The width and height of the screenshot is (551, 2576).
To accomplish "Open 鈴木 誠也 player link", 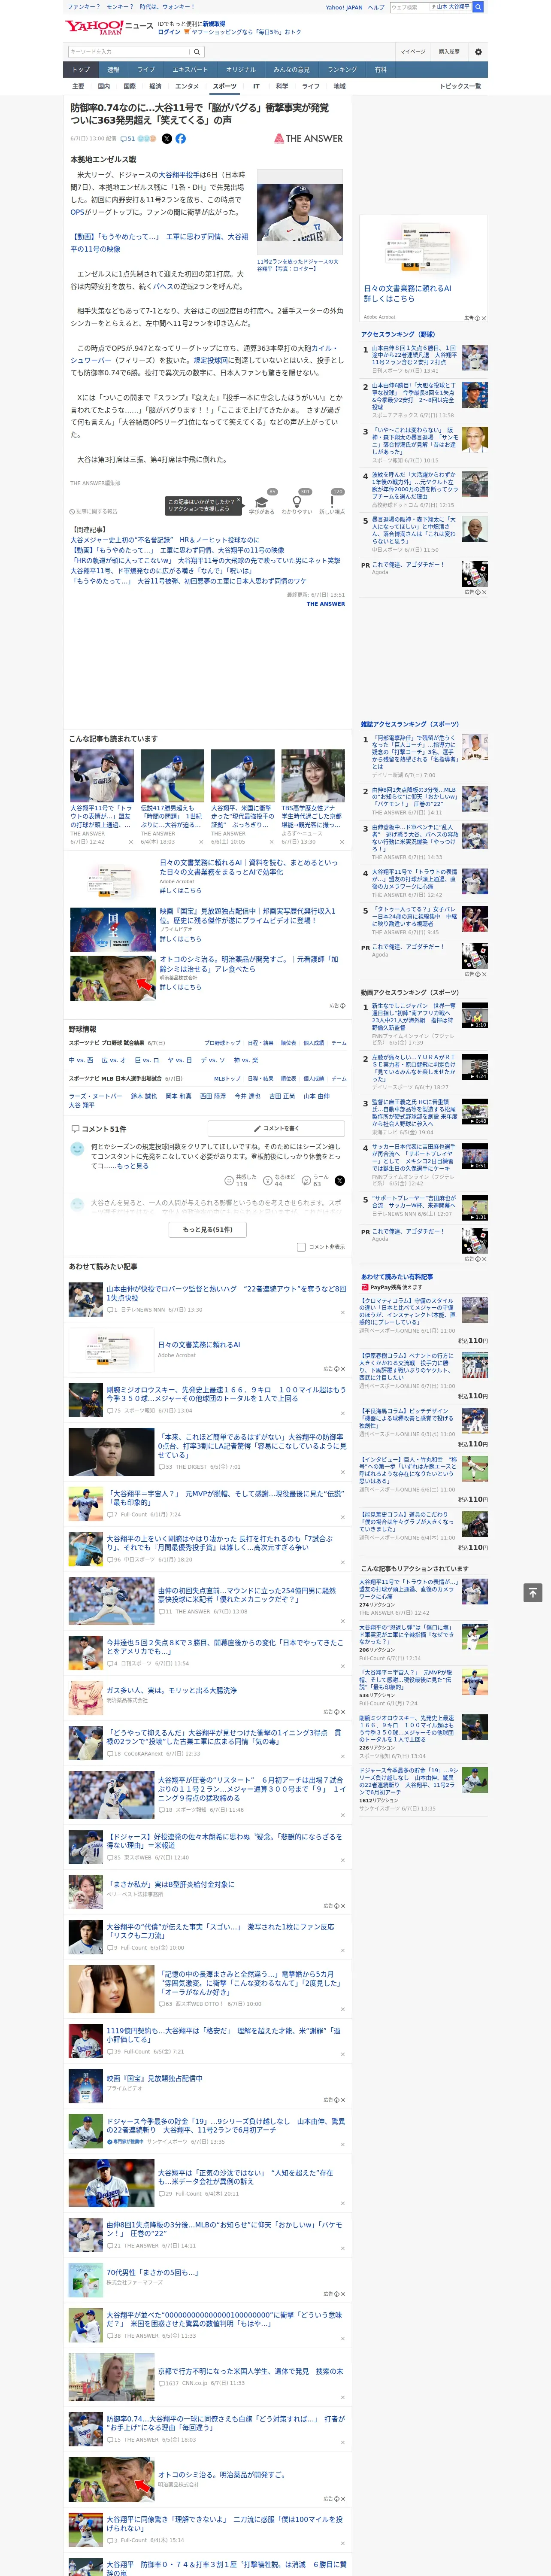I will click(144, 1096).
